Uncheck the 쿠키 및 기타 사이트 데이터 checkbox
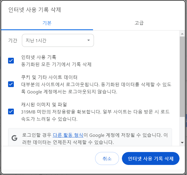The width and height of the screenshot is (187, 175). 11,84
